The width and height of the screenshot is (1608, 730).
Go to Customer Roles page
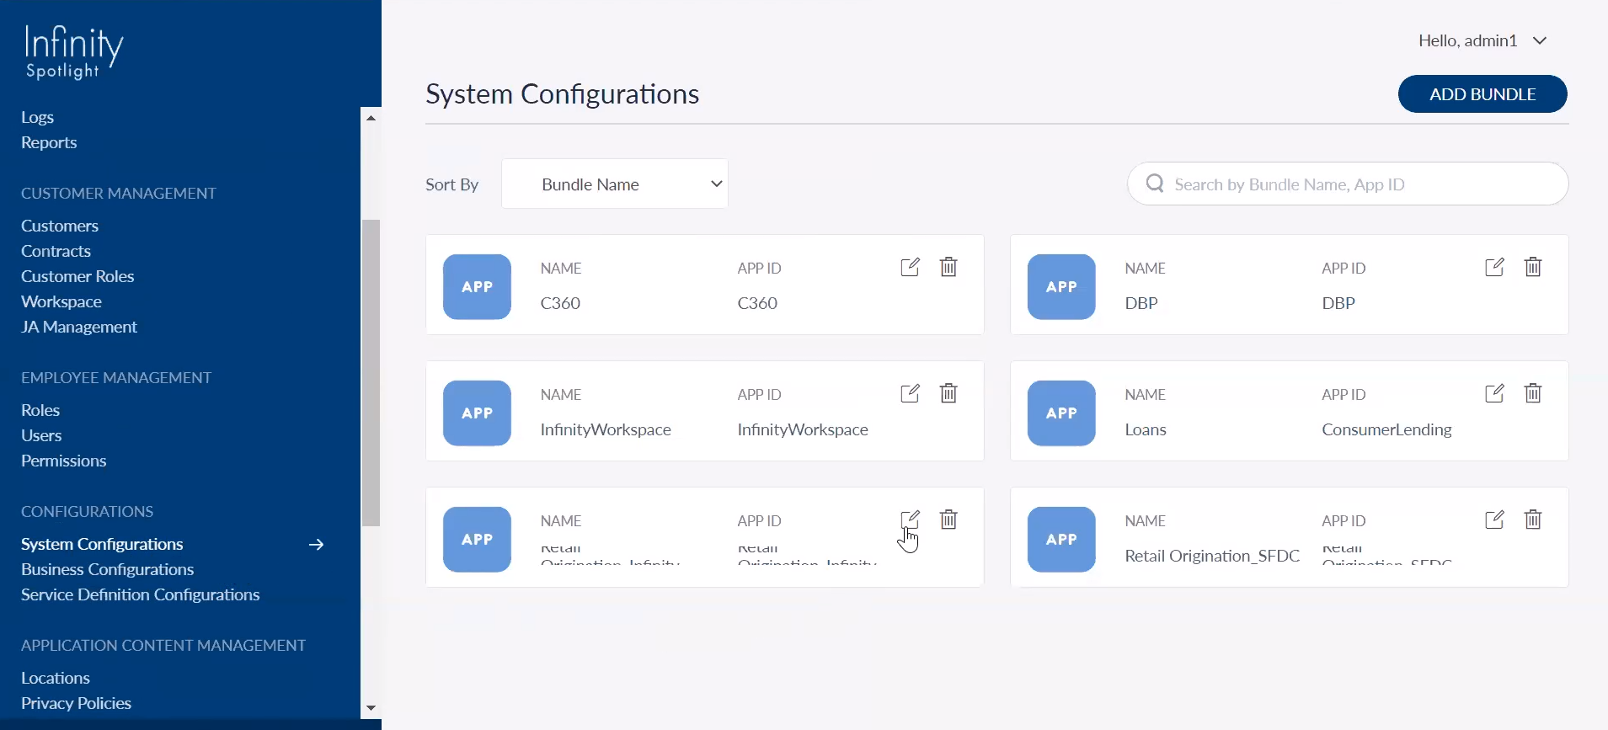(77, 277)
